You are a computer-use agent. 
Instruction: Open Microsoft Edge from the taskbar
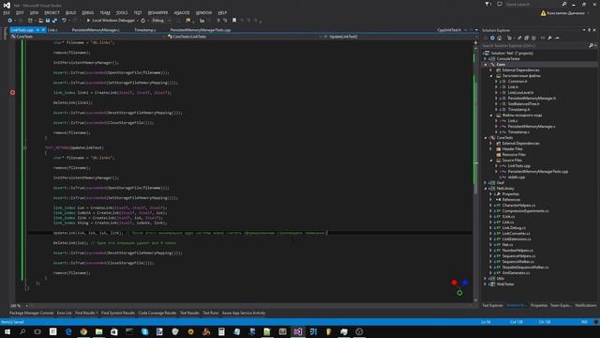coord(68,331)
